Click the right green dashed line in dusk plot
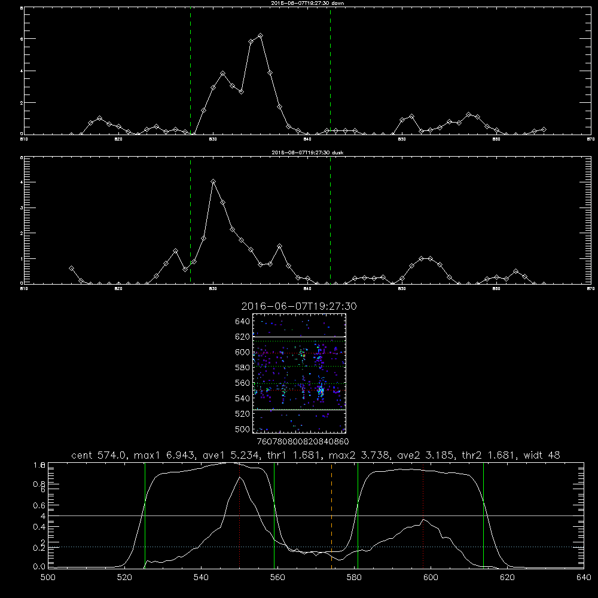This screenshot has height=598, width=598. tap(330, 220)
